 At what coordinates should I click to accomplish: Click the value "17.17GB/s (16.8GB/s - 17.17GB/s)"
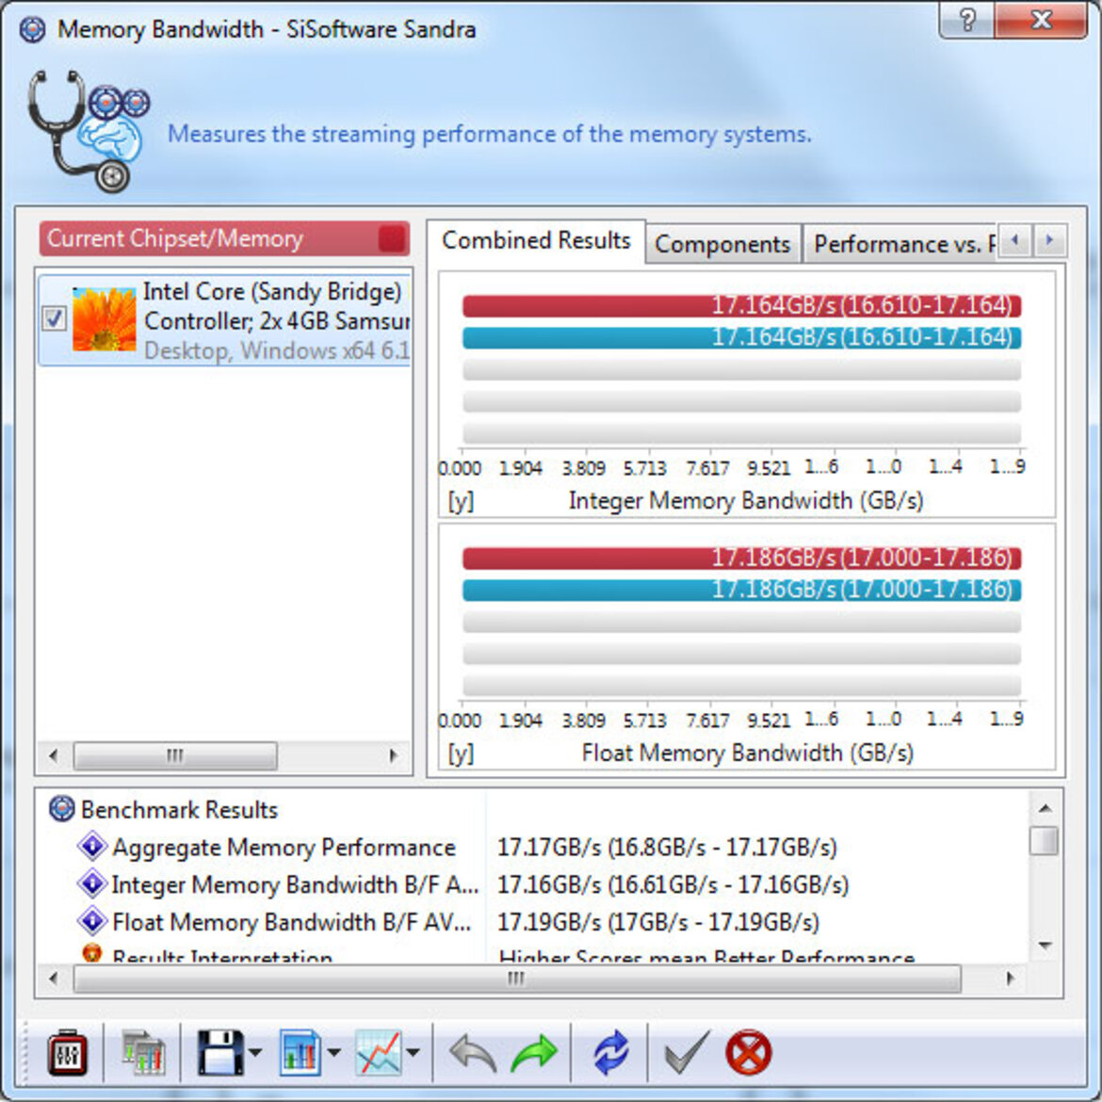pyautogui.click(x=667, y=848)
